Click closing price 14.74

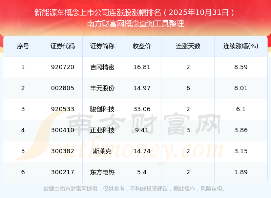(x=142, y=151)
